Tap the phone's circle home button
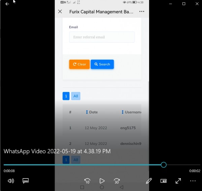Image resolution: width=202 pixels, height=191 pixels. 102,187
